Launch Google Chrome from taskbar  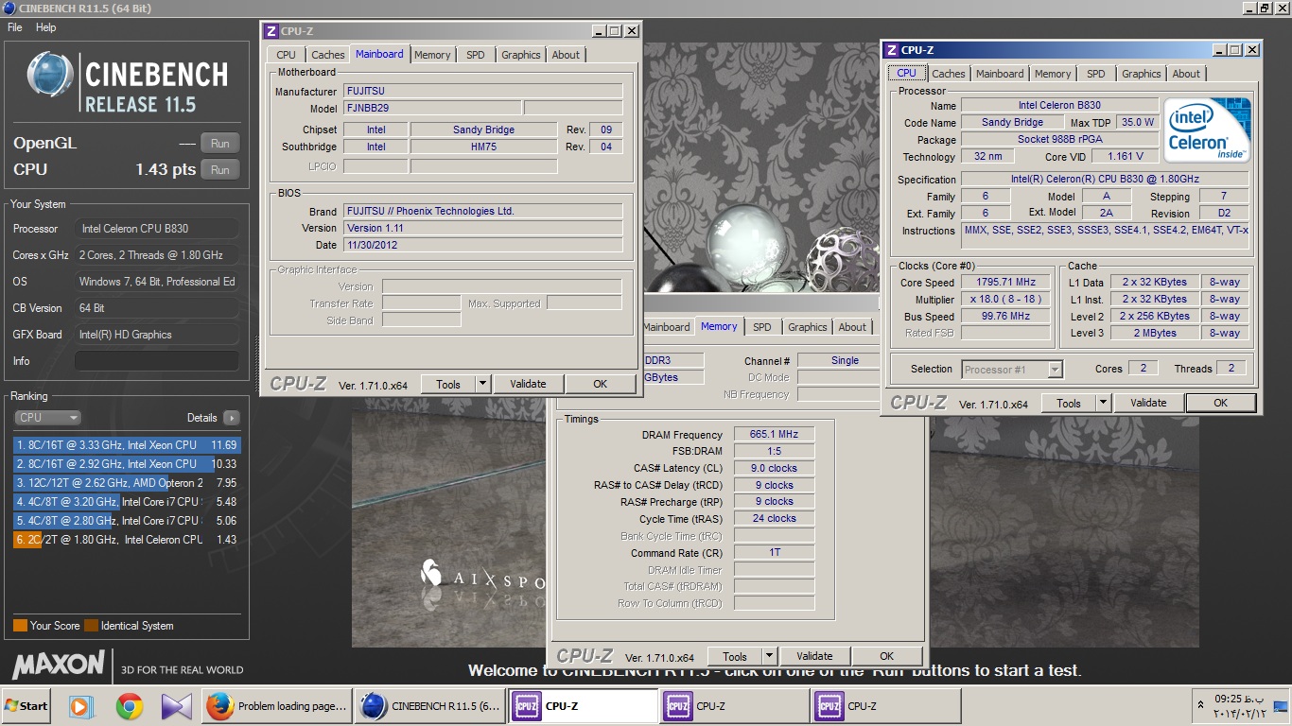coord(130,706)
